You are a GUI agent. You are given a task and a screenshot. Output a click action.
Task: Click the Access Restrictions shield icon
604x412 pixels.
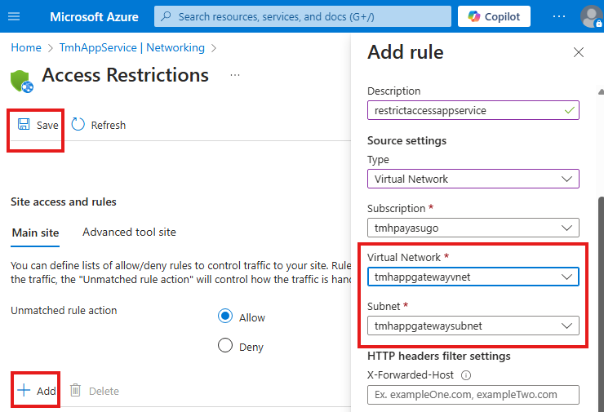tap(21, 82)
